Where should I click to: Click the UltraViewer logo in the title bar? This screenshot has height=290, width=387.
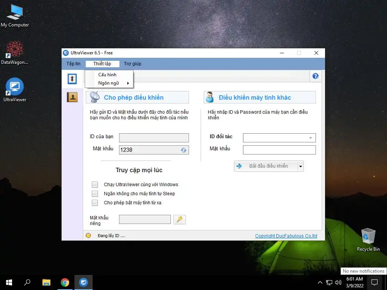coord(66,53)
